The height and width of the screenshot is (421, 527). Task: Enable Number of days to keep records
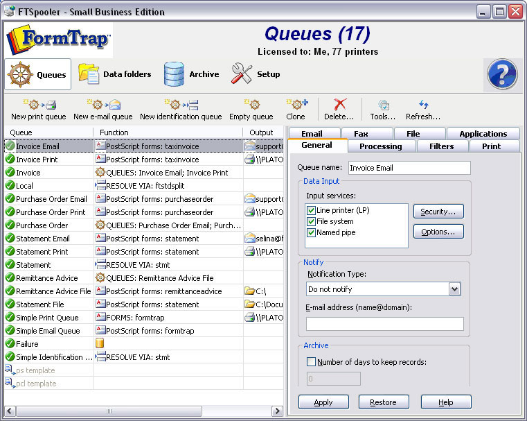[311, 361]
